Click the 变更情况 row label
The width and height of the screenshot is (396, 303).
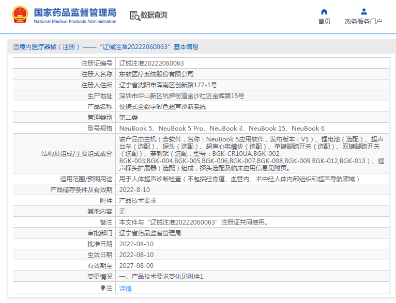click(100, 277)
